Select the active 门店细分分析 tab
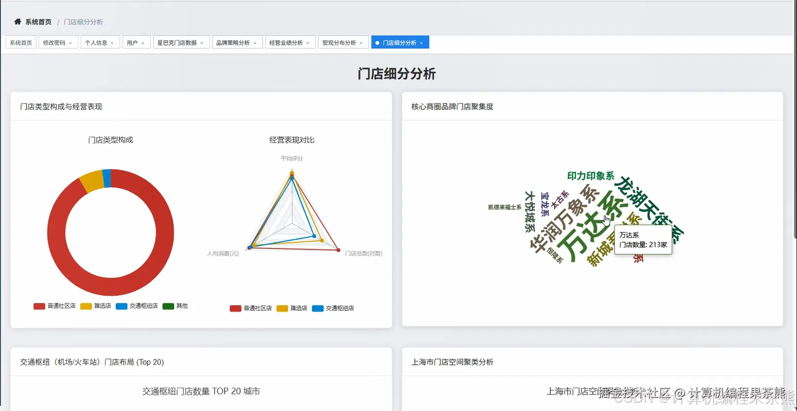 399,43
